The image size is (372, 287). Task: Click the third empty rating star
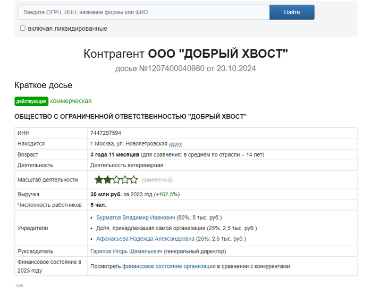point(117,180)
